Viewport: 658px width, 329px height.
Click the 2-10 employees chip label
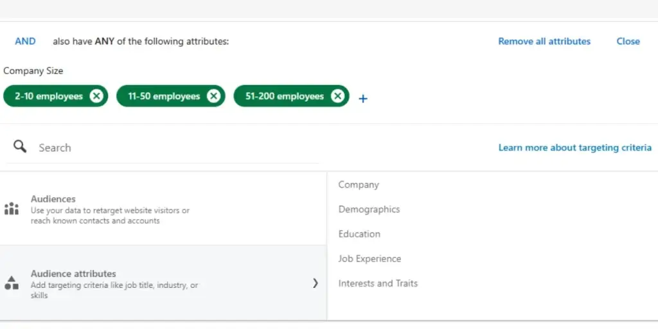[49, 96]
